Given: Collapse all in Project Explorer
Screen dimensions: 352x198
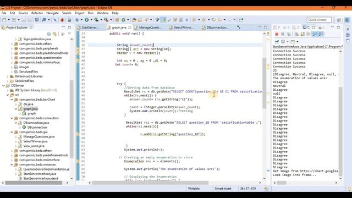Looking at the screenshot, I should pos(49,34).
